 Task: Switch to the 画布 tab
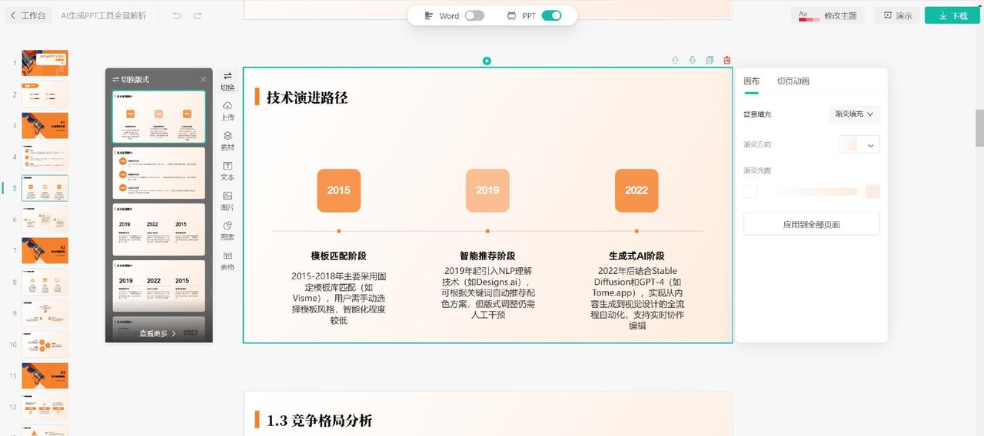tap(751, 81)
